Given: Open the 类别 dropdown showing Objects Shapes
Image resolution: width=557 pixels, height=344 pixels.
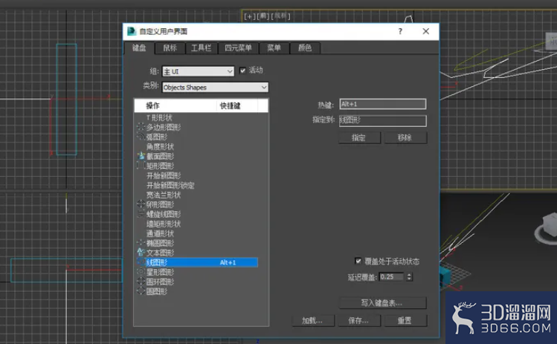Looking at the screenshot, I should pyautogui.click(x=215, y=87).
